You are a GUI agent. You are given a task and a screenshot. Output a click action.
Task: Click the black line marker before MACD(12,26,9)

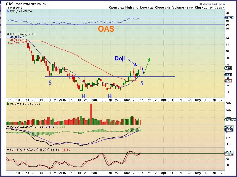[x=8, y=127]
